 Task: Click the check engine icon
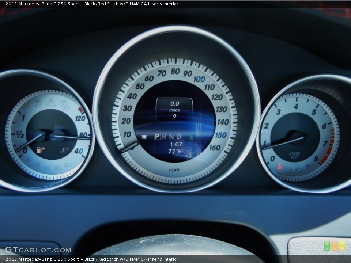299,170
